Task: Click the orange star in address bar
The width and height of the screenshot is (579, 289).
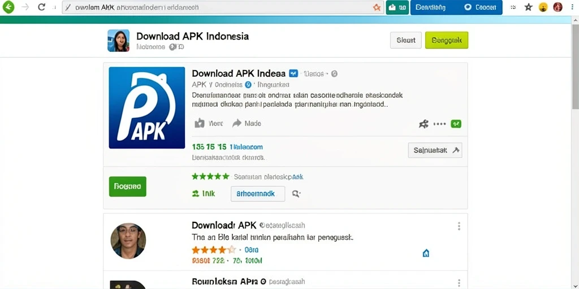Action: [377, 7]
